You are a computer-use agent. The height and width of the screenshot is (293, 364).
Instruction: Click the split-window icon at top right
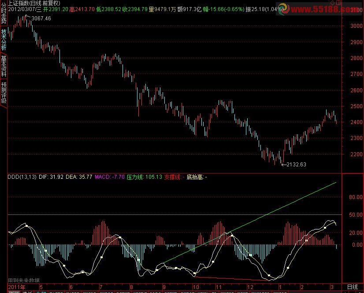click(338, 3)
